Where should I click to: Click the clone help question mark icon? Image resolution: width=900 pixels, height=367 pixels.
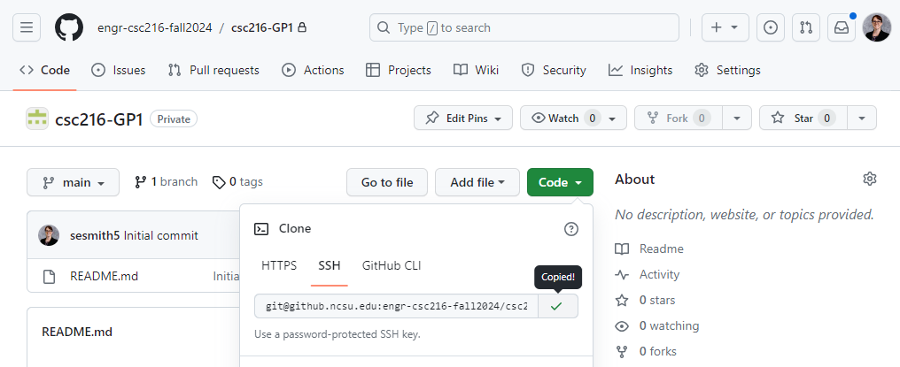click(571, 229)
